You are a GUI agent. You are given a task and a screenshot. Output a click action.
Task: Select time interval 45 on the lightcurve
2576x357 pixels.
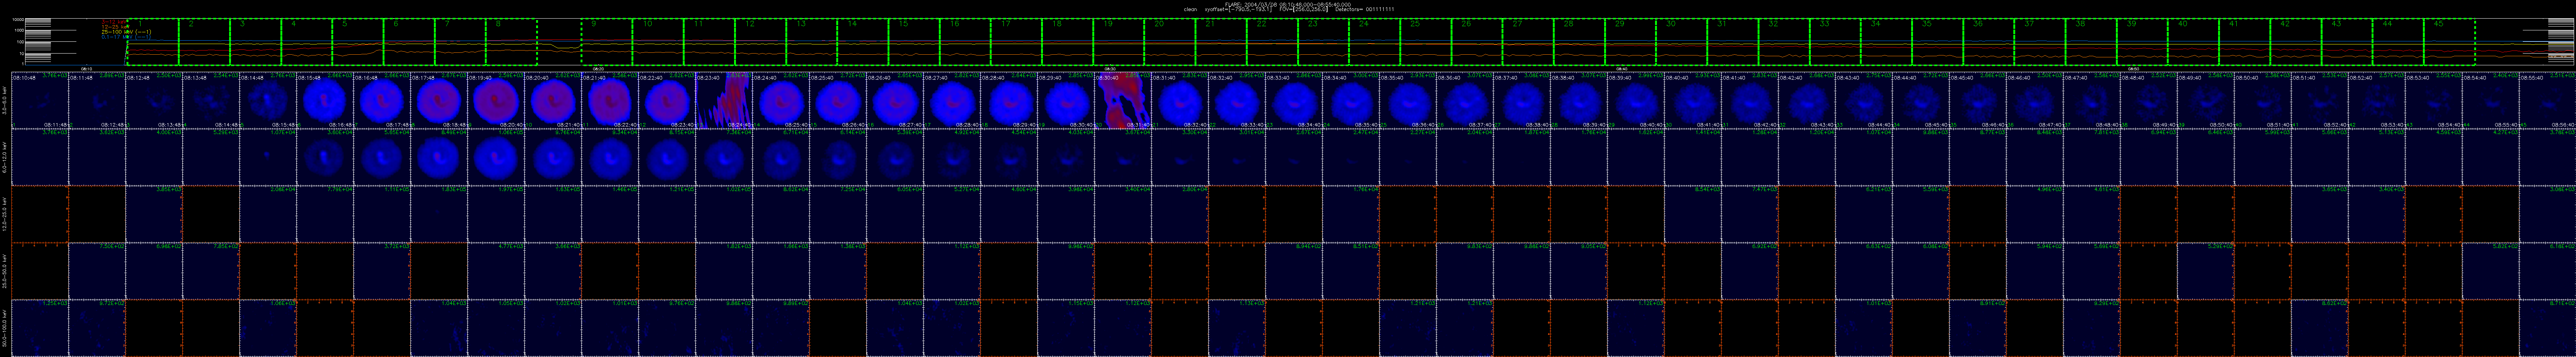[2449, 42]
